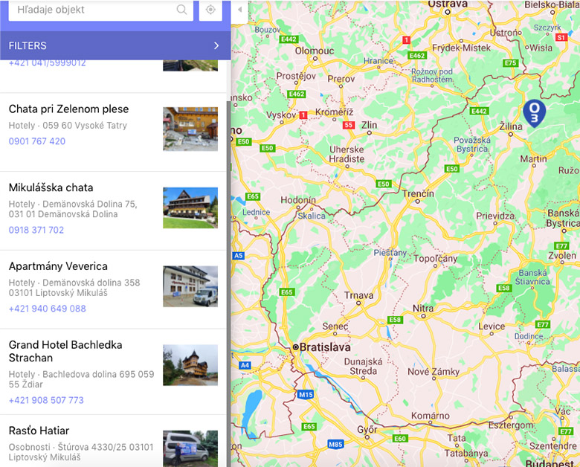Click the Kroměříž label on map
Viewport: 580px width, 467px height.
pos(335,112)
